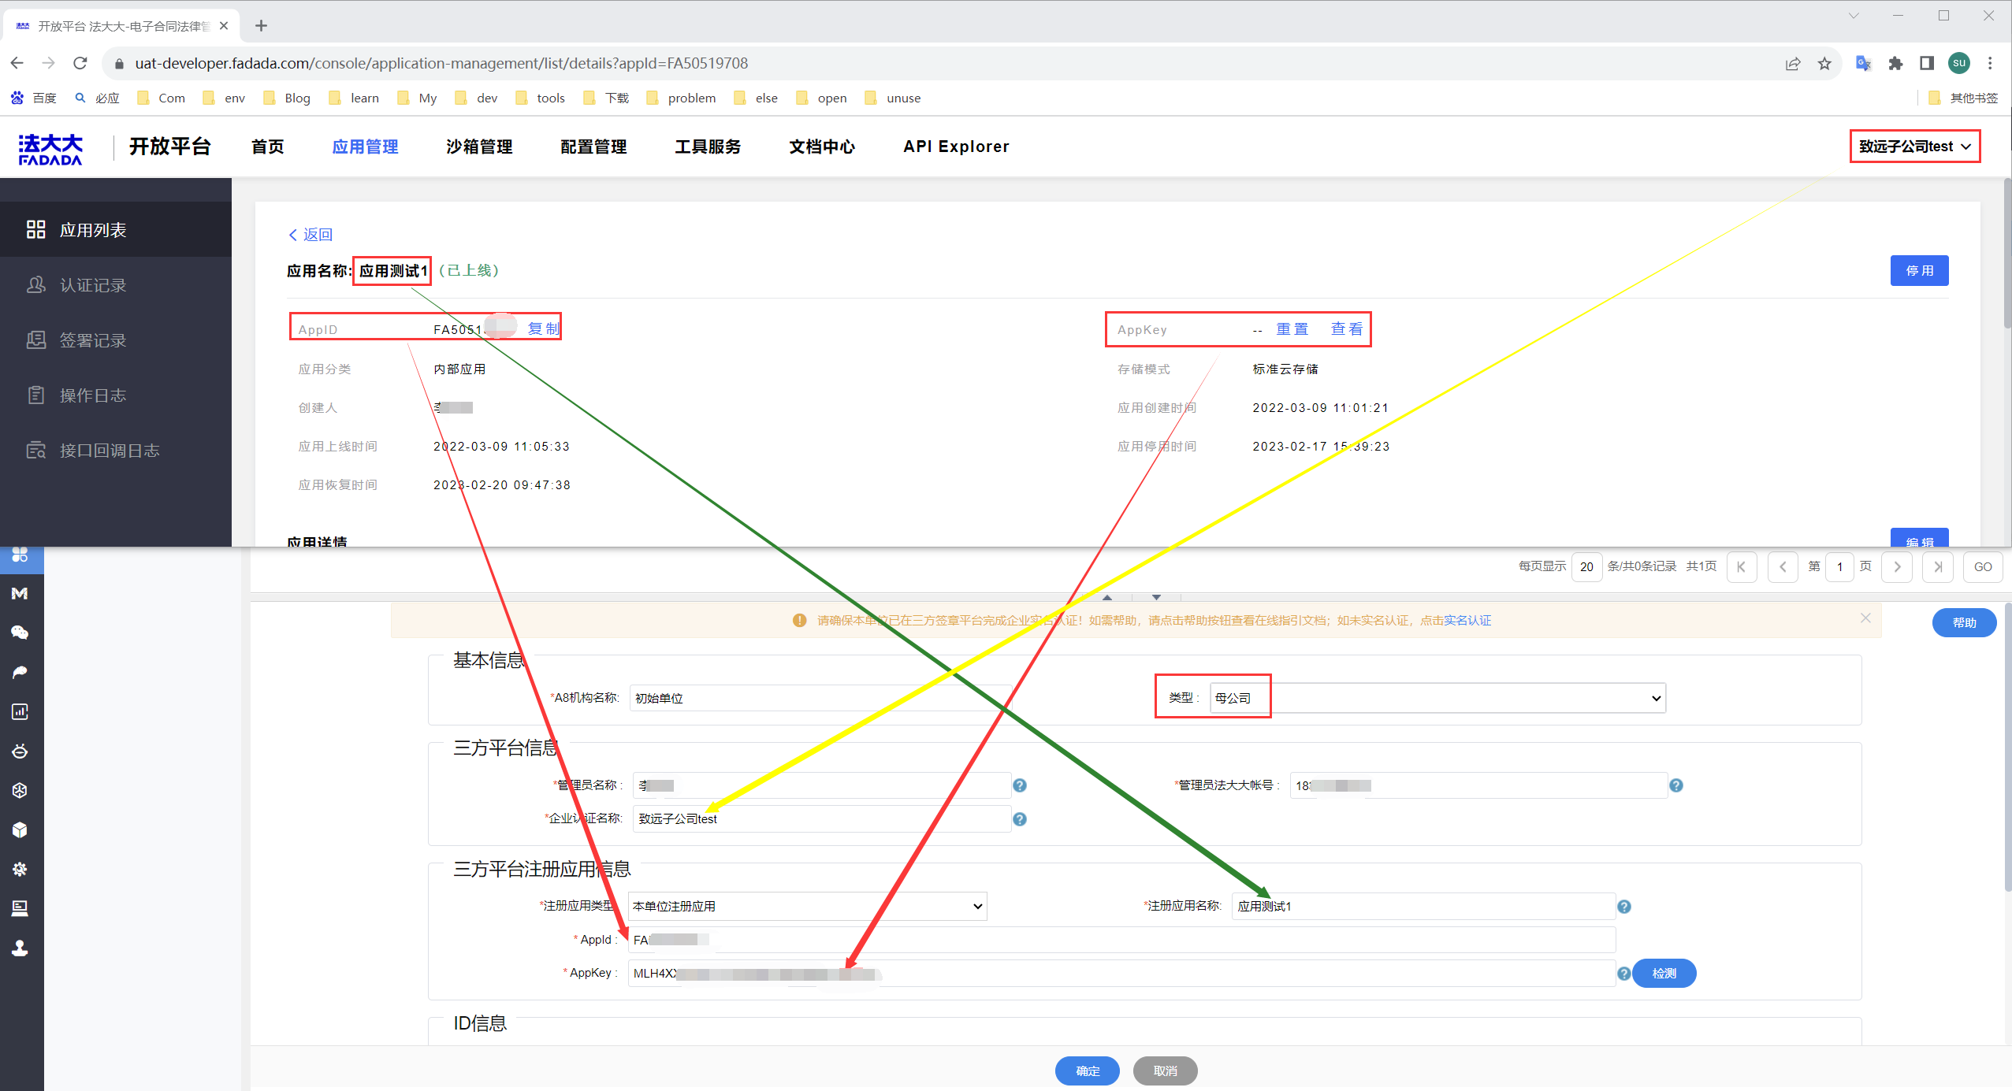Bookmark this page with star icon
The image size is (2012, 1091).
pyautogui.click(x=1824, y=64)
